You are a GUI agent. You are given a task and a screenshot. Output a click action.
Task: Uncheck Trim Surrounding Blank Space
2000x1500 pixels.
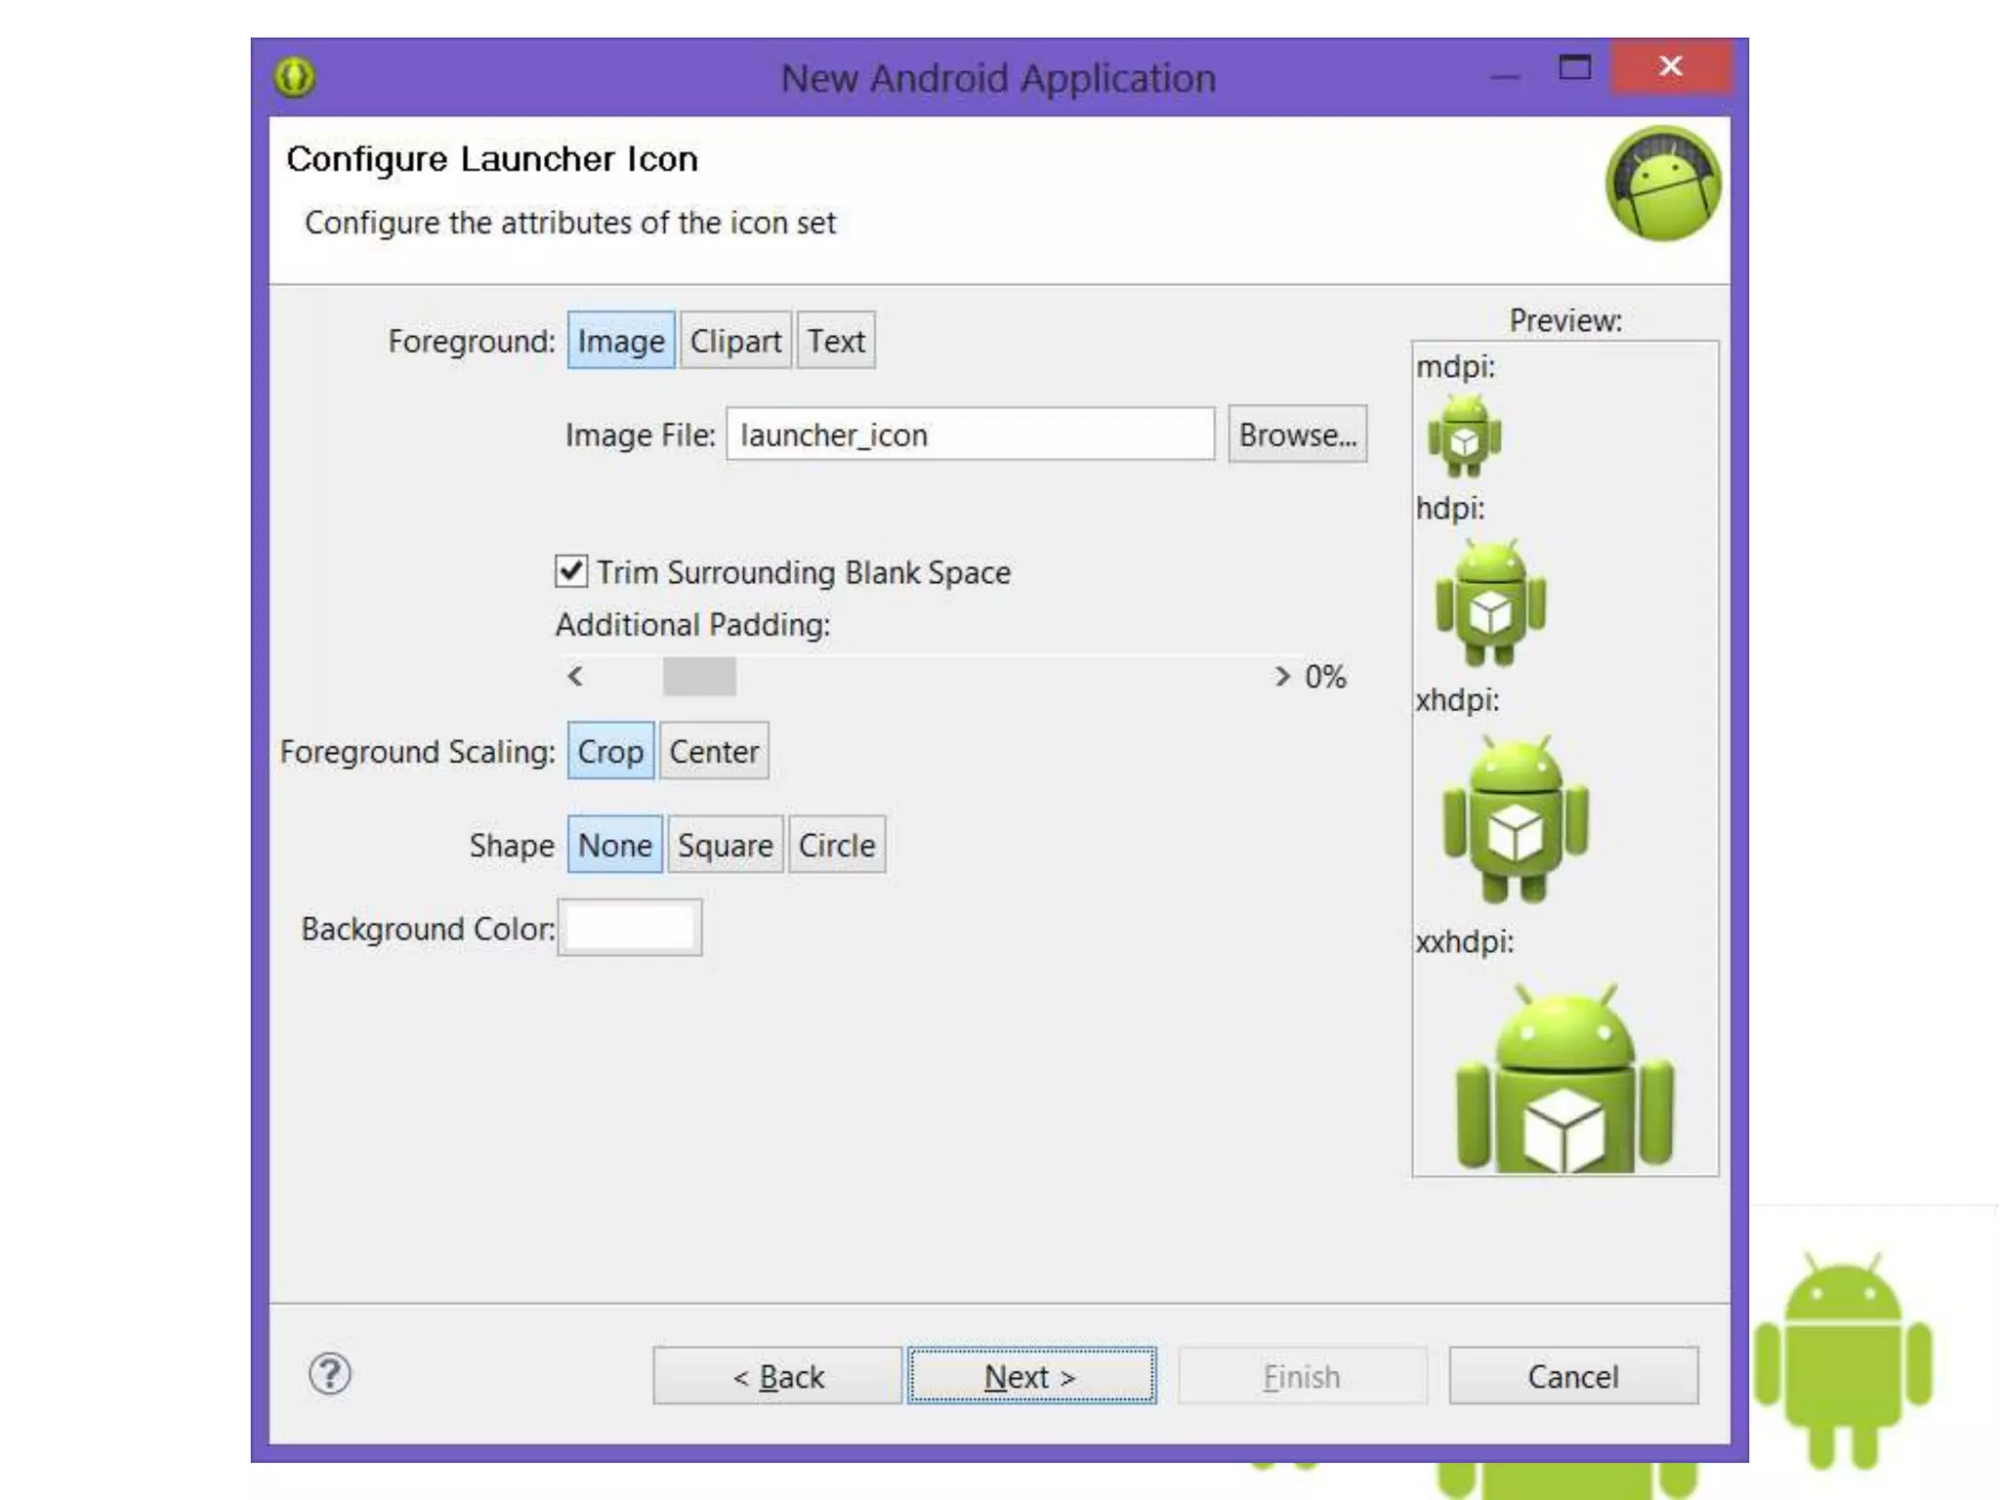(571, 571)
